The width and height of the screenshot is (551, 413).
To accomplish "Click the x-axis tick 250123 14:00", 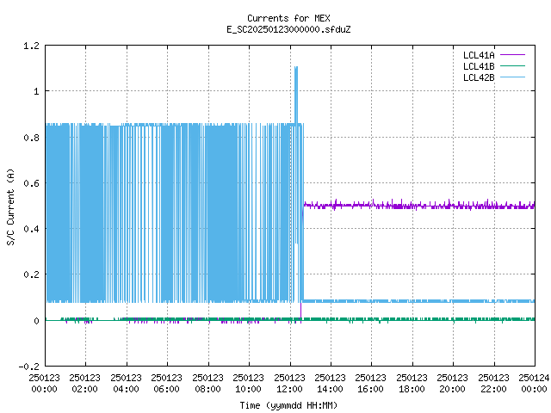I will [x=331, y=383].
